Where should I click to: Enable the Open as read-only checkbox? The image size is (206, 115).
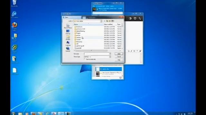tap(85, 59)
